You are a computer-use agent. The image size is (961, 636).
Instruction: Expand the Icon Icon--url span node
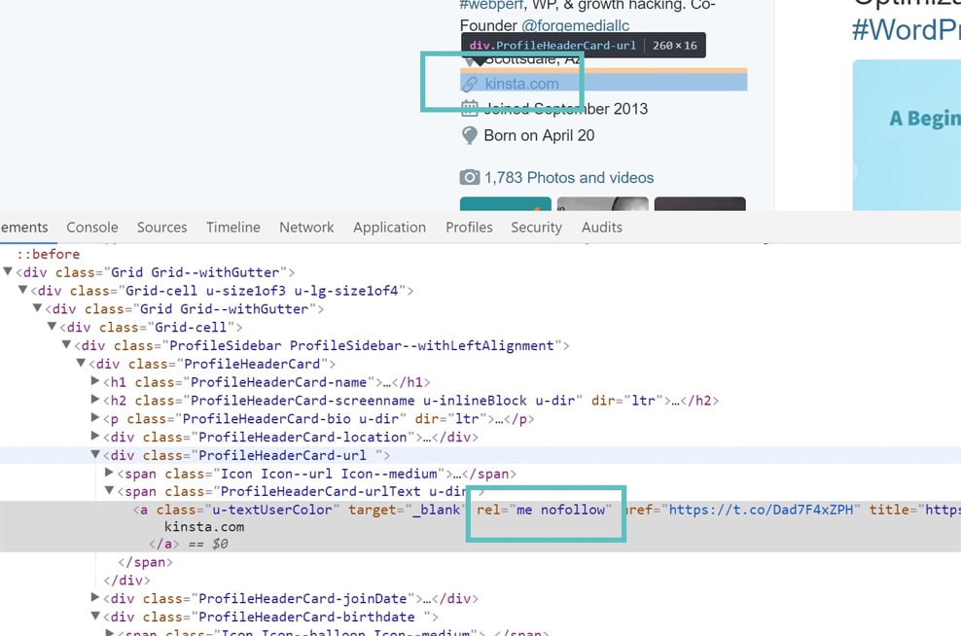coord(109,473)
